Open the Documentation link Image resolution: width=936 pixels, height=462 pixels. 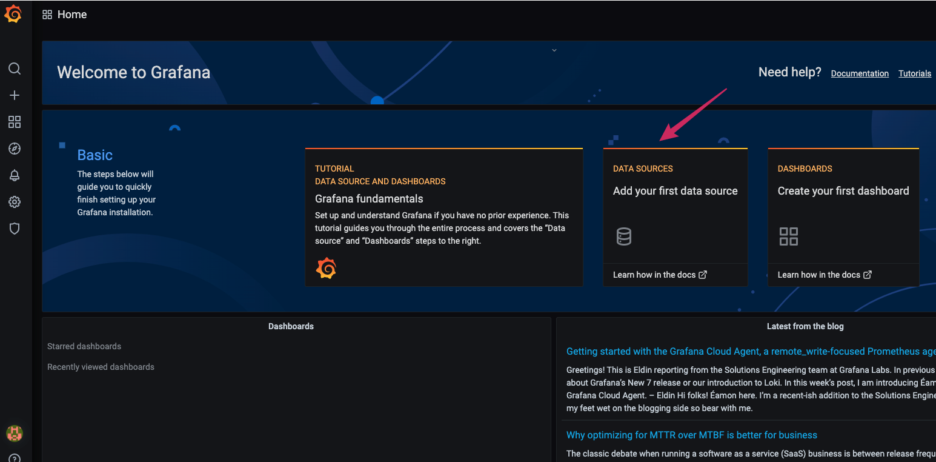[x=860, y=73]
